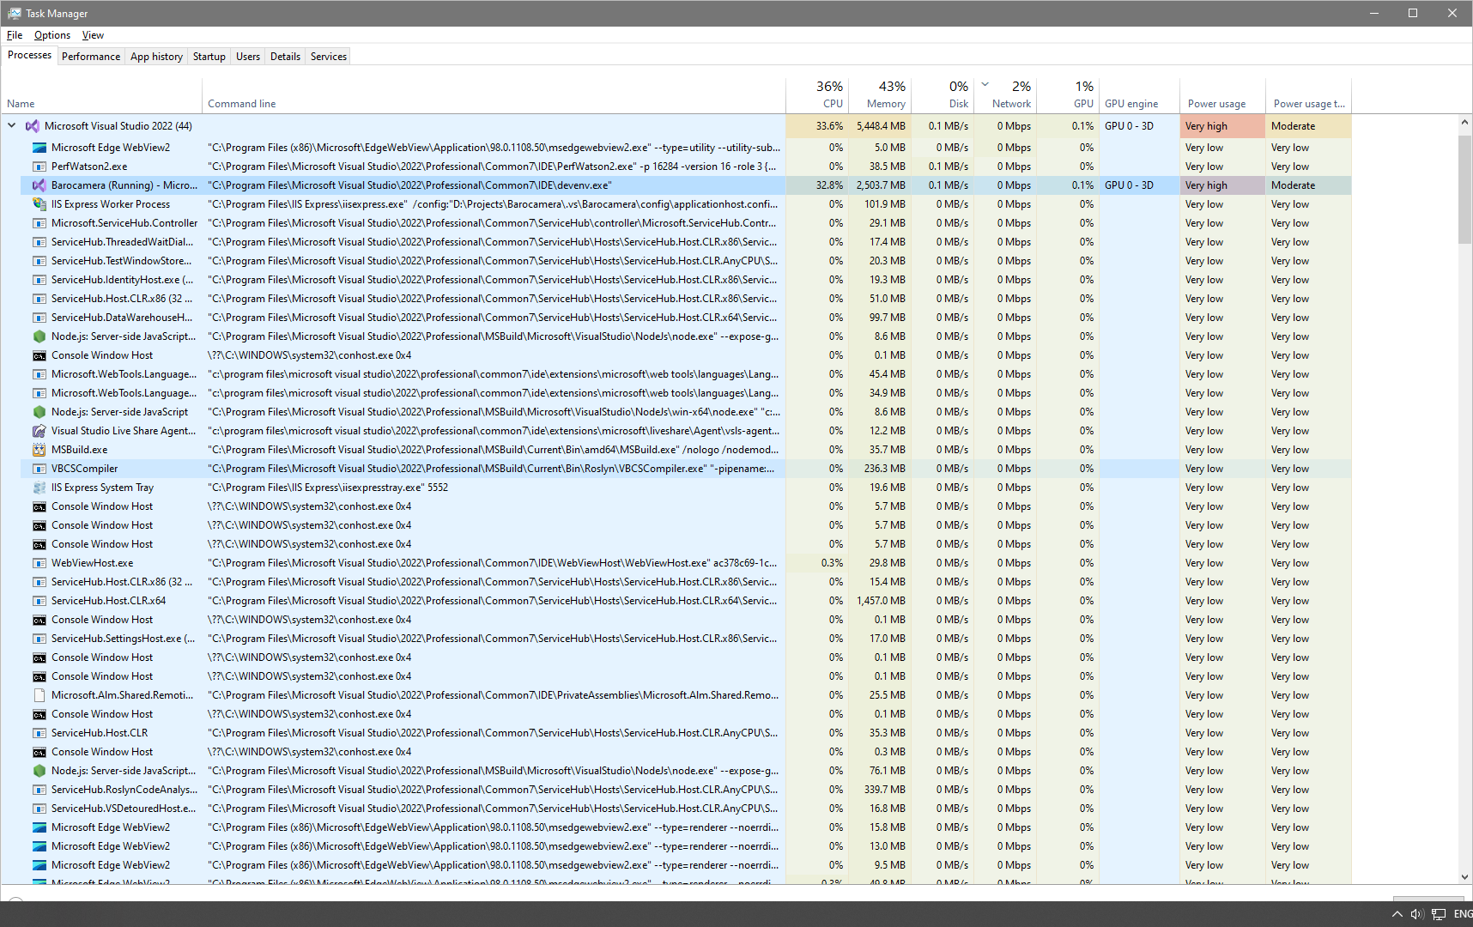This screenshot has width=1473, height=927.
Task: Collapse the Microsoft Visual Studio 2022 group
Action: coord(11,125)
